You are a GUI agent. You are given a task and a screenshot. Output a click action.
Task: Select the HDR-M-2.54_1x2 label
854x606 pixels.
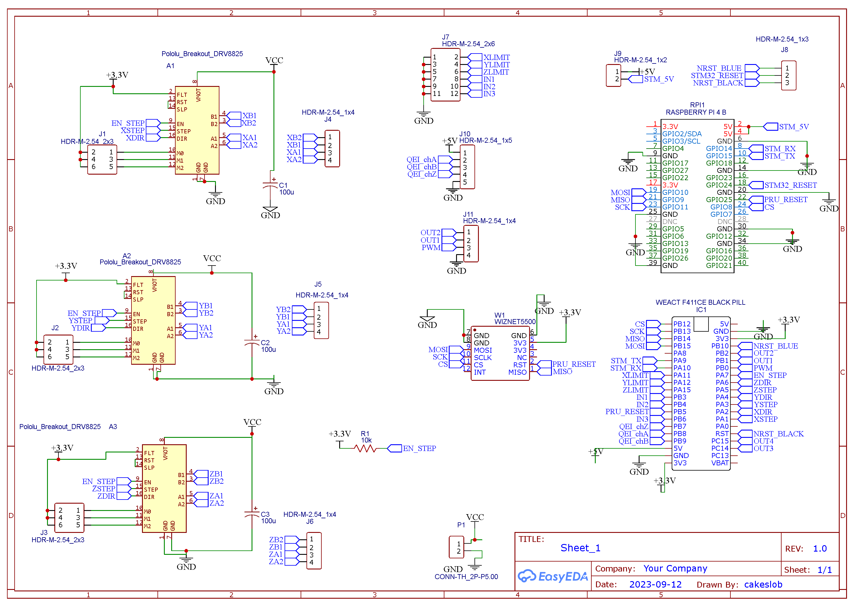tap(640, 60)
